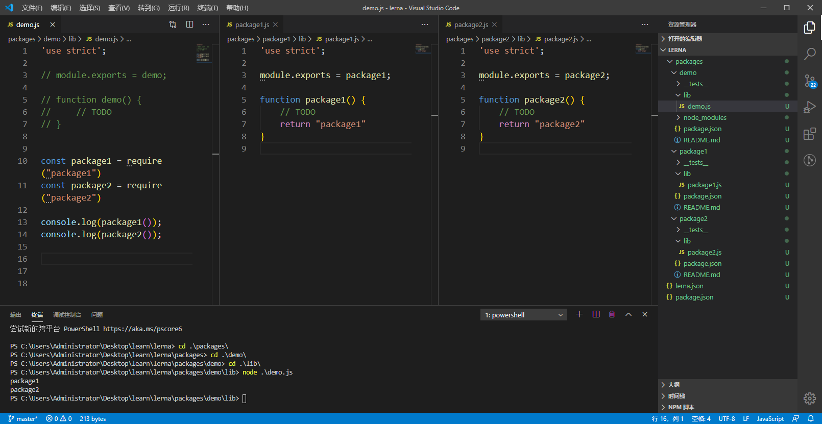The height and width of the screenshot is (424, 822).
Task: Collapse the LERNA workspace section
Action: coord(728,50)
